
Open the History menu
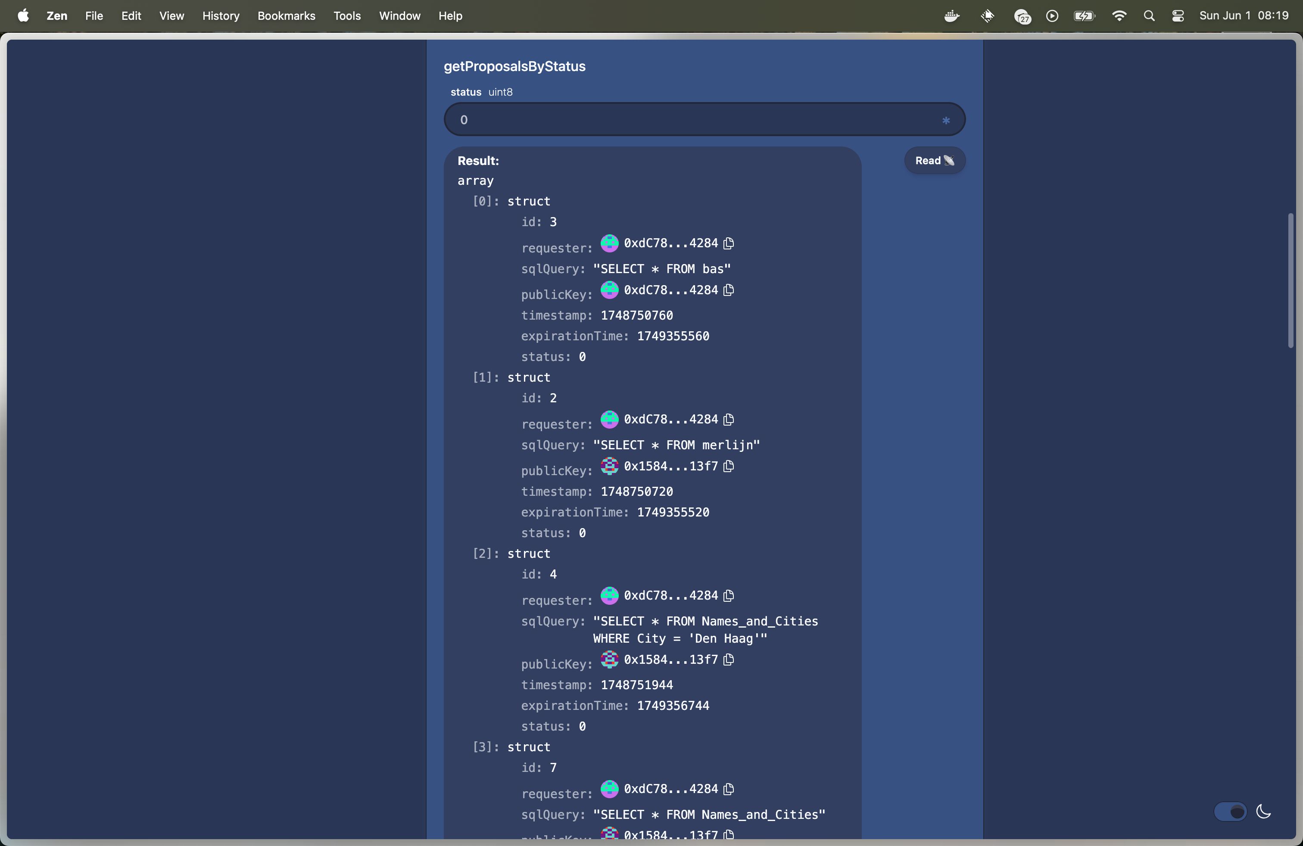coord(221,16)
